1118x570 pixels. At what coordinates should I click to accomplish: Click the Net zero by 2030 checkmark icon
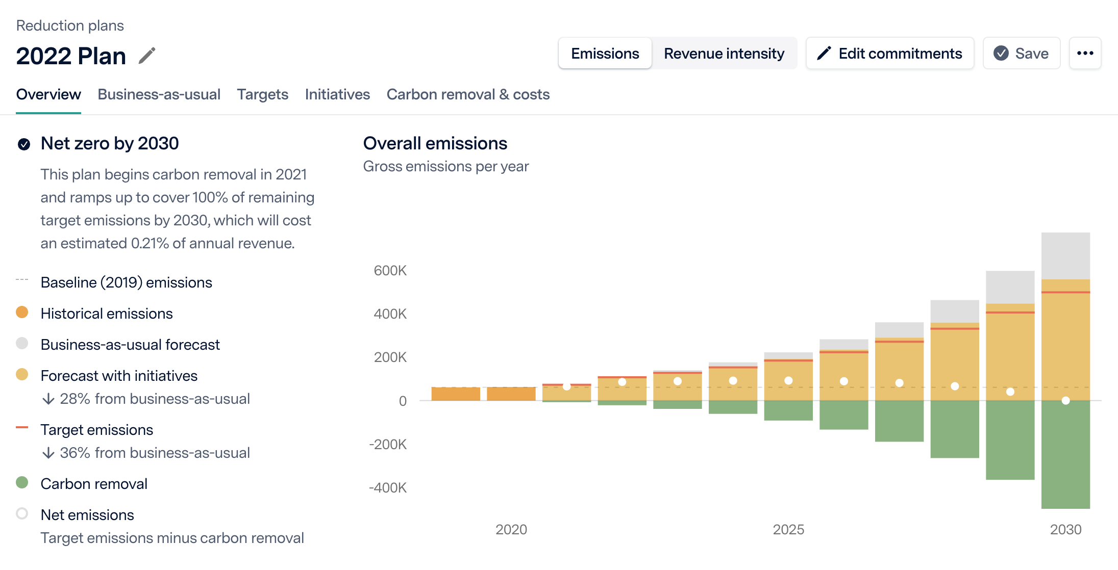click(x=24, y=144)
